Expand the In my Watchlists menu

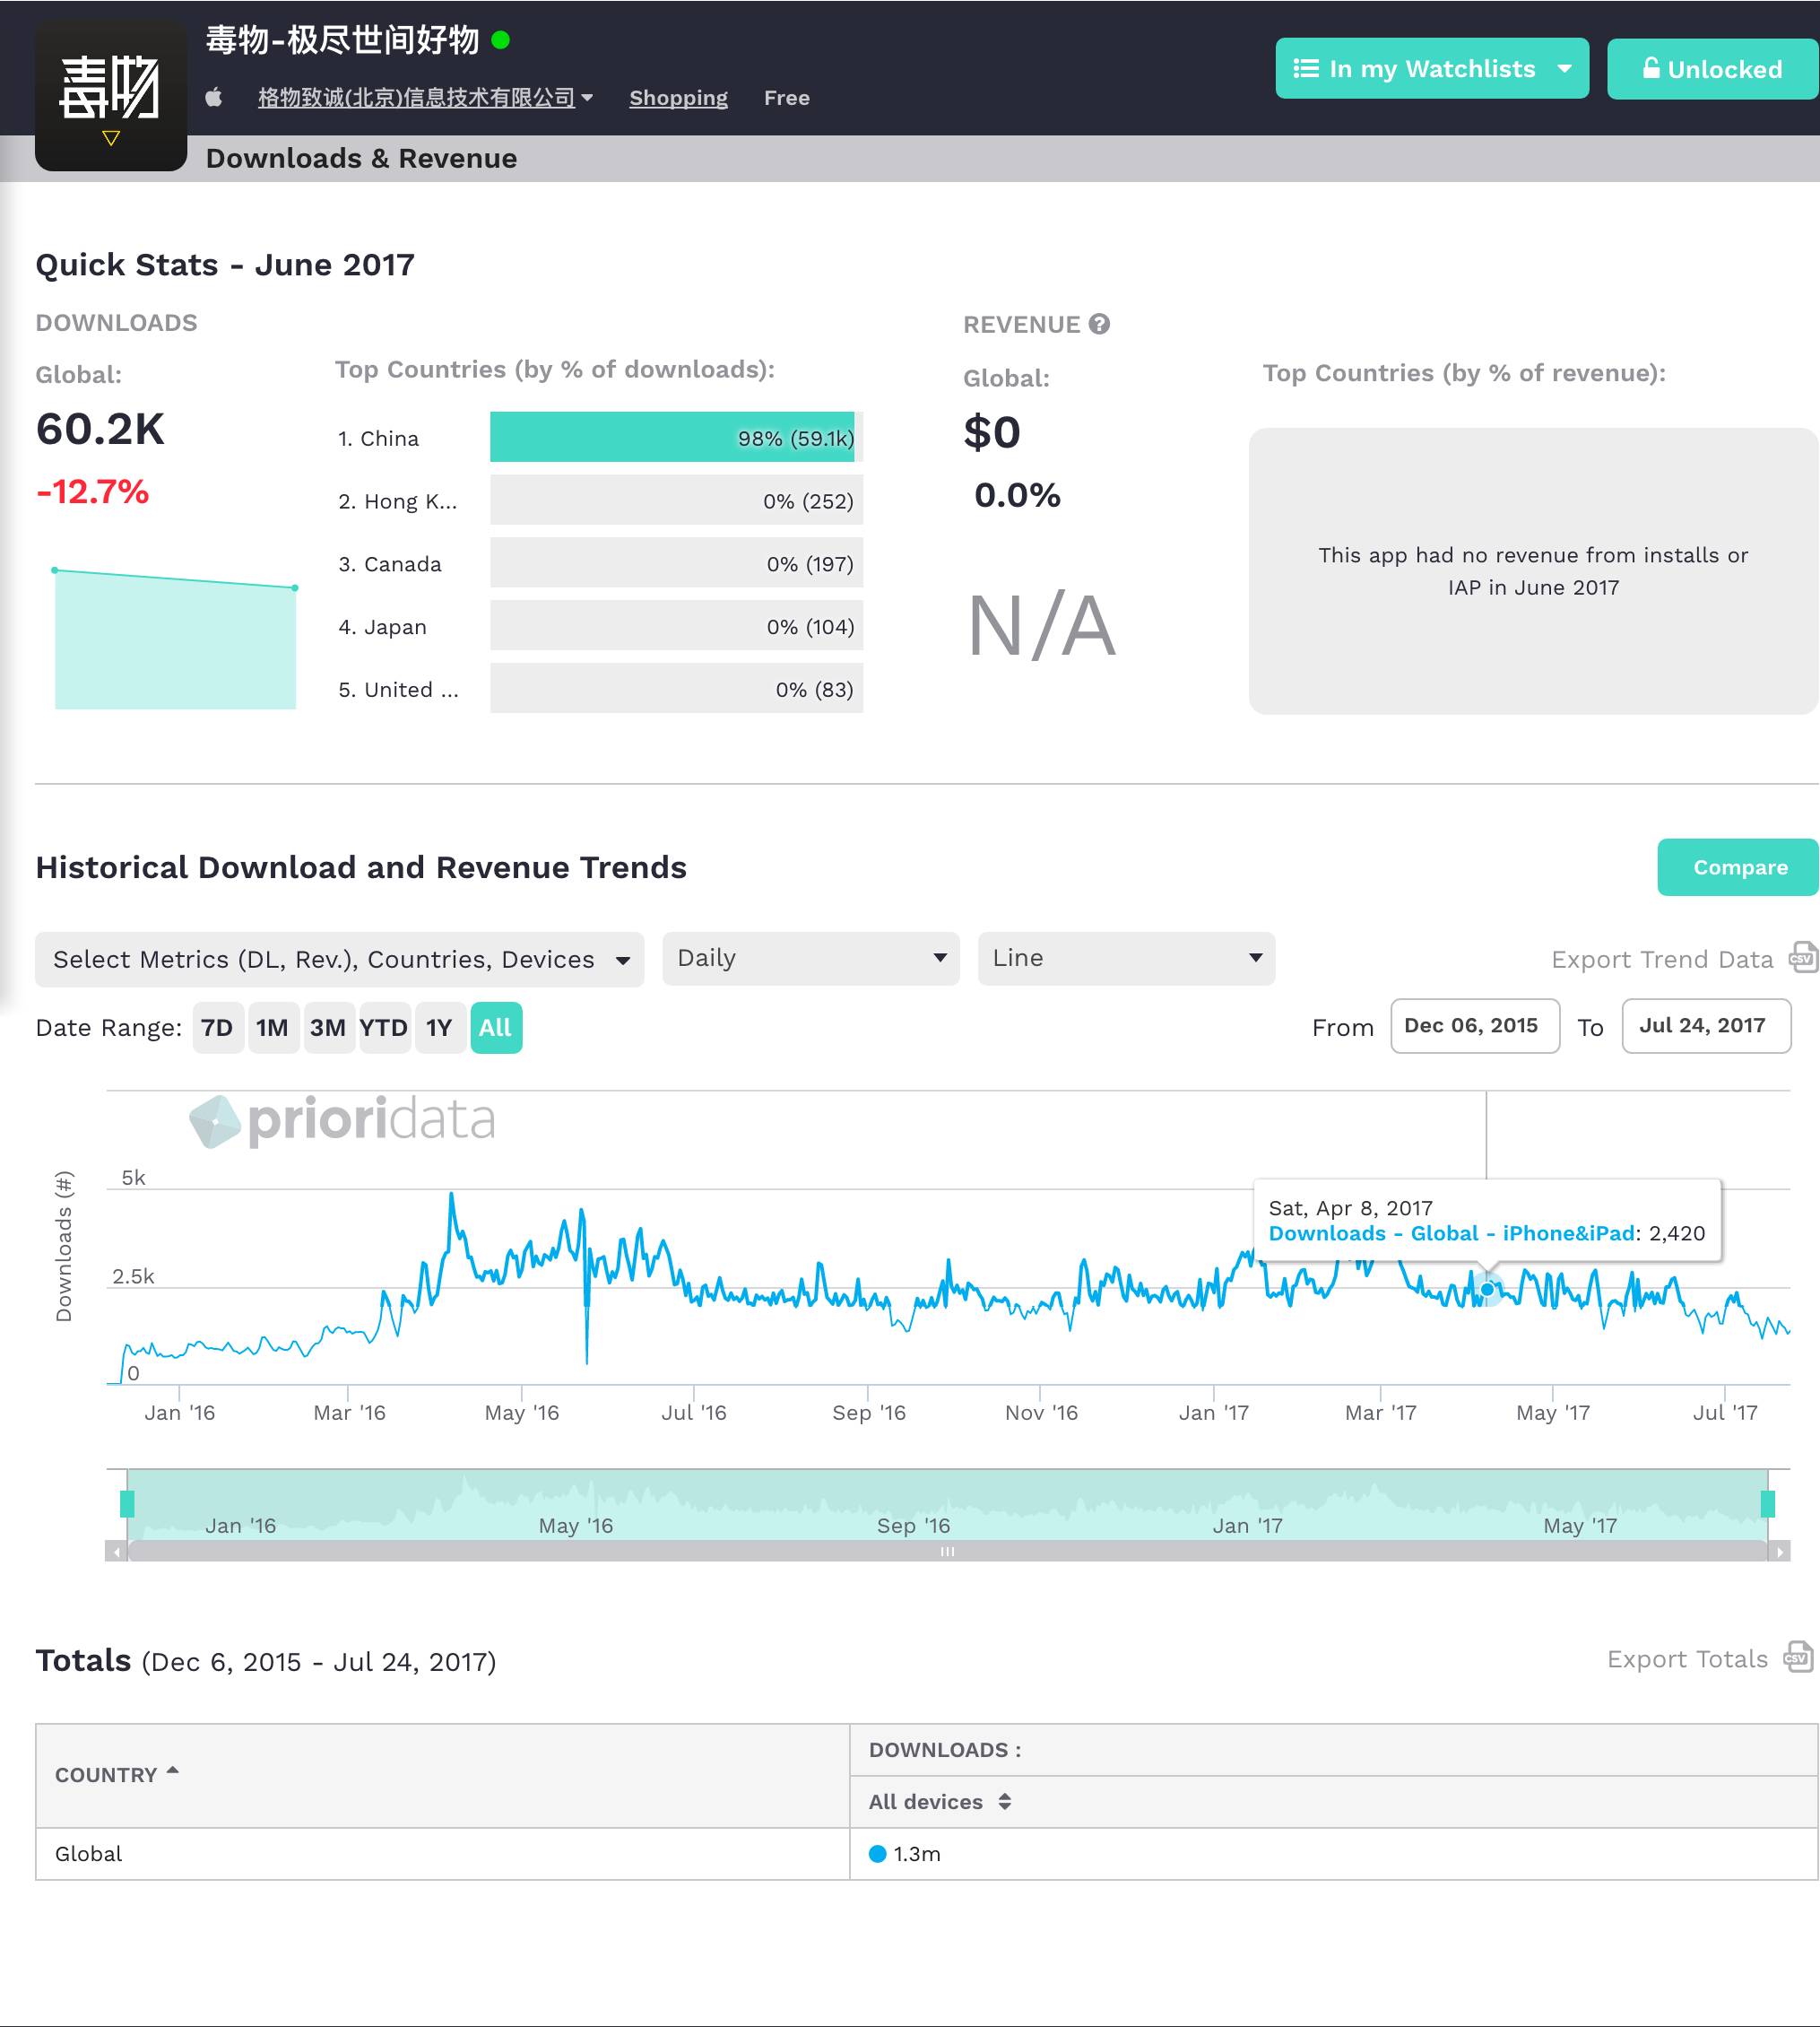pos(1431,69)
